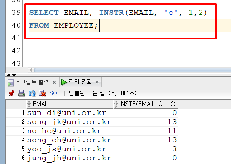Select the cell no_hc@uni.or.kr
The image size is (231, 164).
(x=70, y=131)
